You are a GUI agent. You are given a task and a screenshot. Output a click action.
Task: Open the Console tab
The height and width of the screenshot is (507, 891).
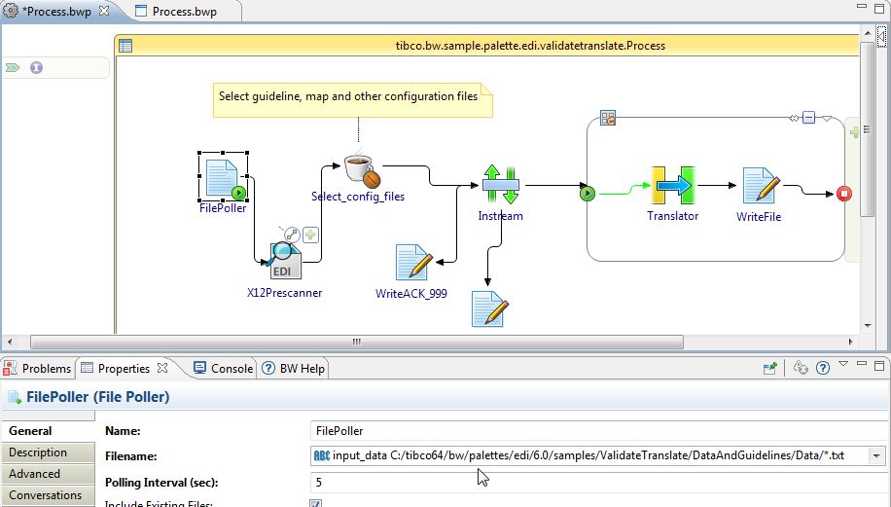coord(224,368)
